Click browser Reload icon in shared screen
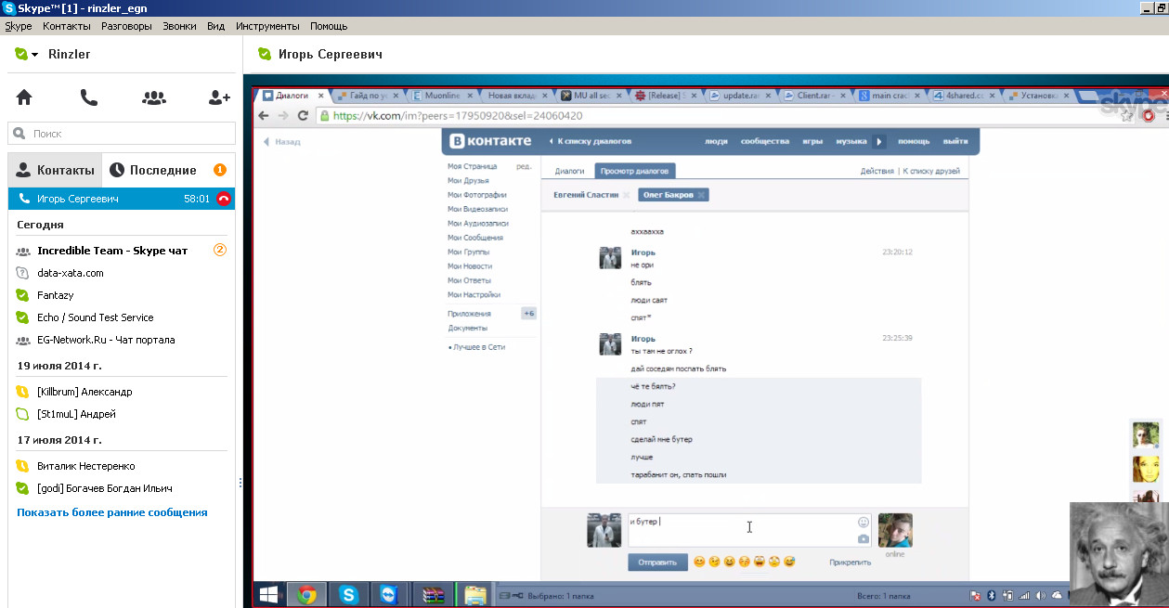Image resolution: width=1169 pixels, height=608 pixels. click(x=303, y=116)
